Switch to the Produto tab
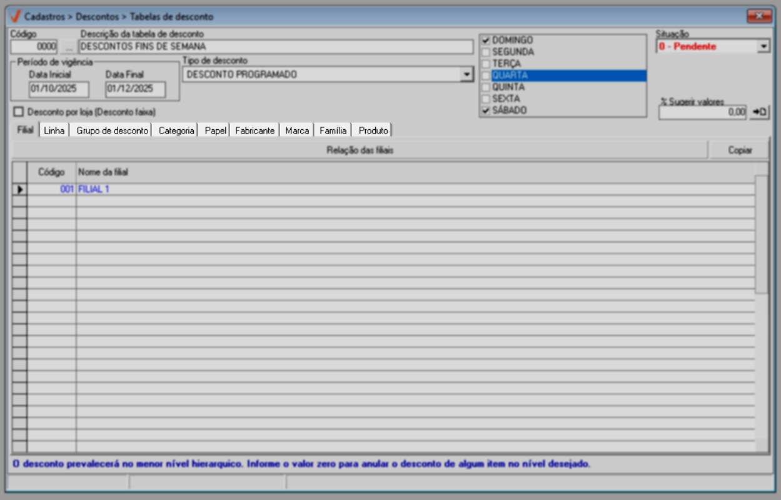The width and height of the screenshot is (781, 500). pyautogui.click(x=373, y=130)
